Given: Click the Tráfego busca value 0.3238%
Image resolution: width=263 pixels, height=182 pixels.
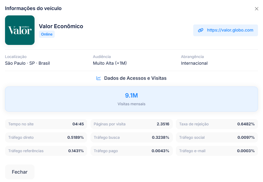Looking at the screenshot, I should (160, 137).
